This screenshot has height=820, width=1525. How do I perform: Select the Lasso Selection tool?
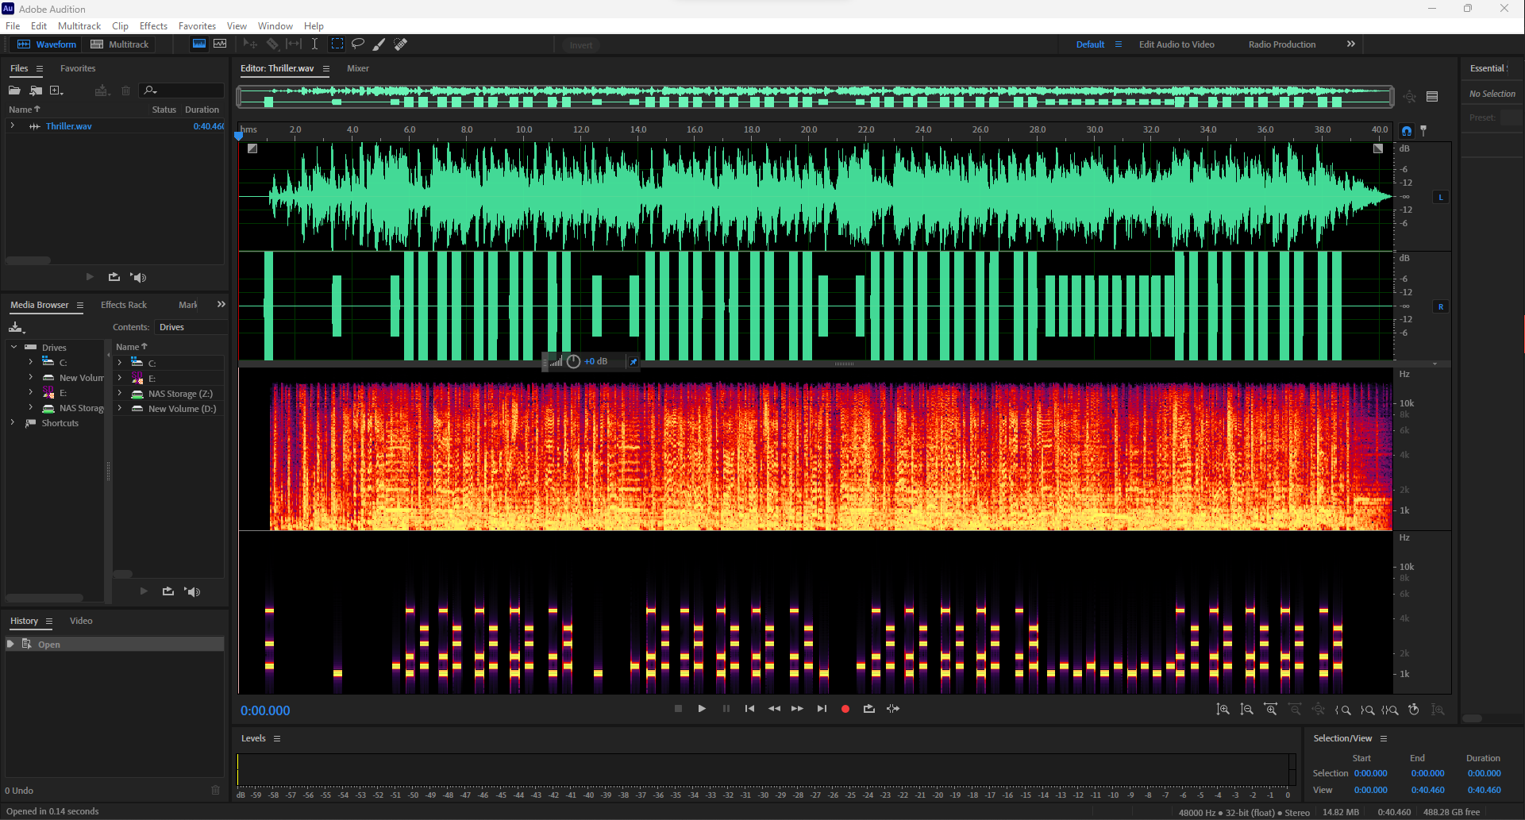tap(358, 44)
